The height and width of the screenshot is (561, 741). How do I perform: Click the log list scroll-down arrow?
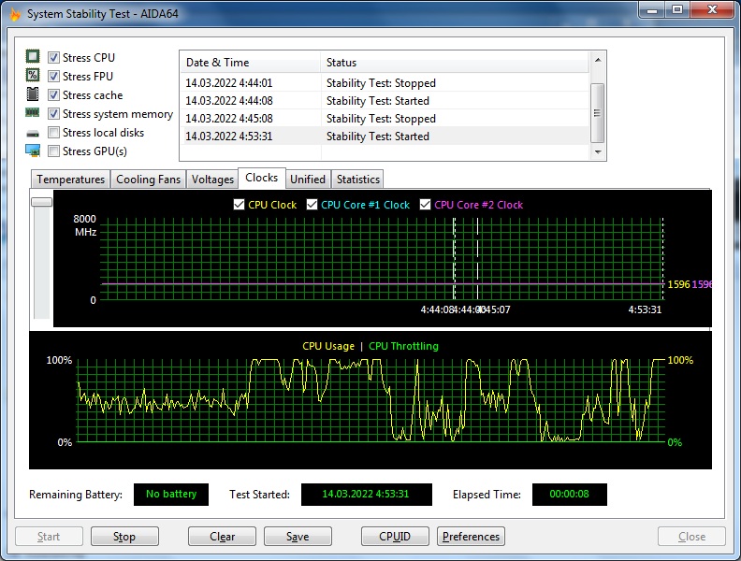(598, 152)
